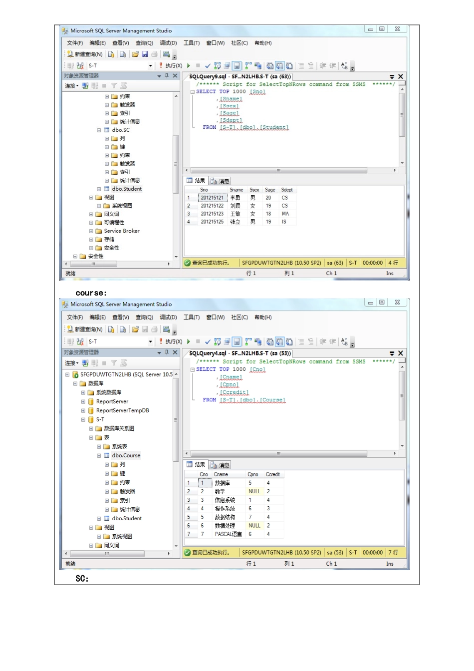474x671 pixels.
Task: Click the horizontal scrollbar of the top query editor
Action: tap(278, 170)
